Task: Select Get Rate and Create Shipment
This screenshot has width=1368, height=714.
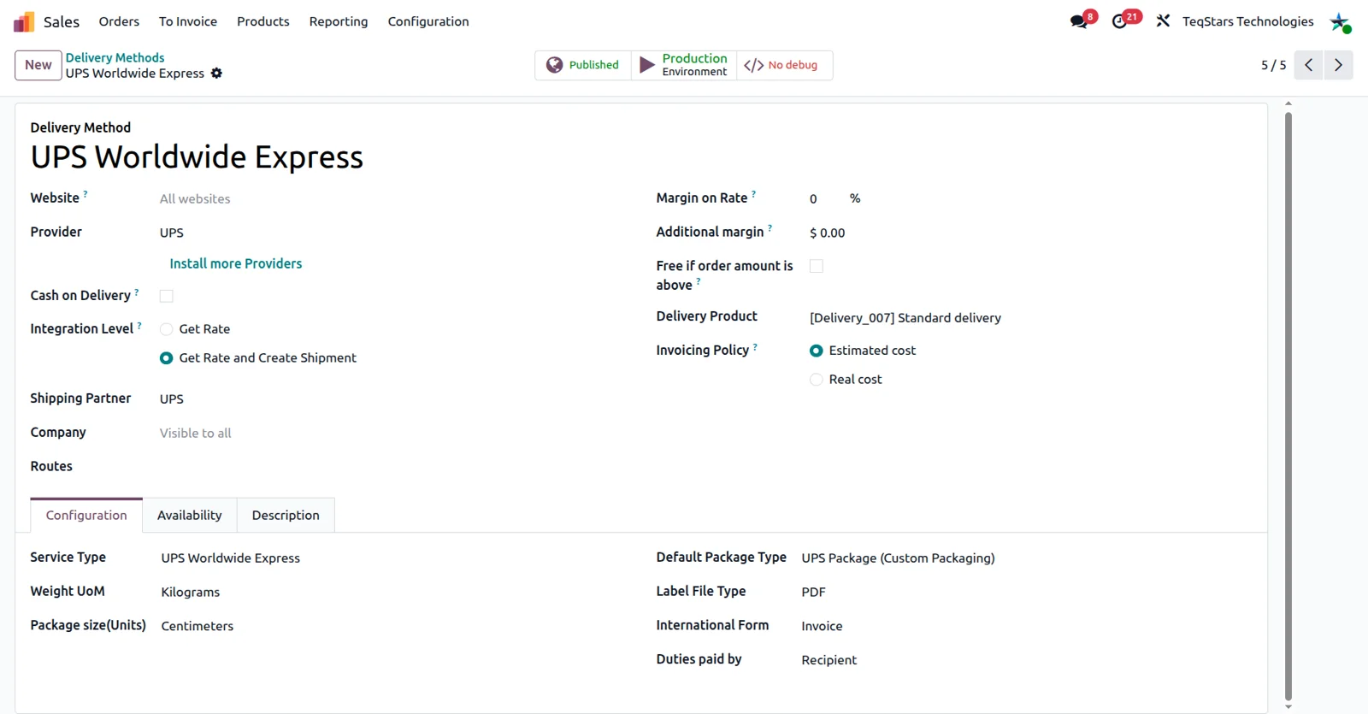Action: coord(167,358)
